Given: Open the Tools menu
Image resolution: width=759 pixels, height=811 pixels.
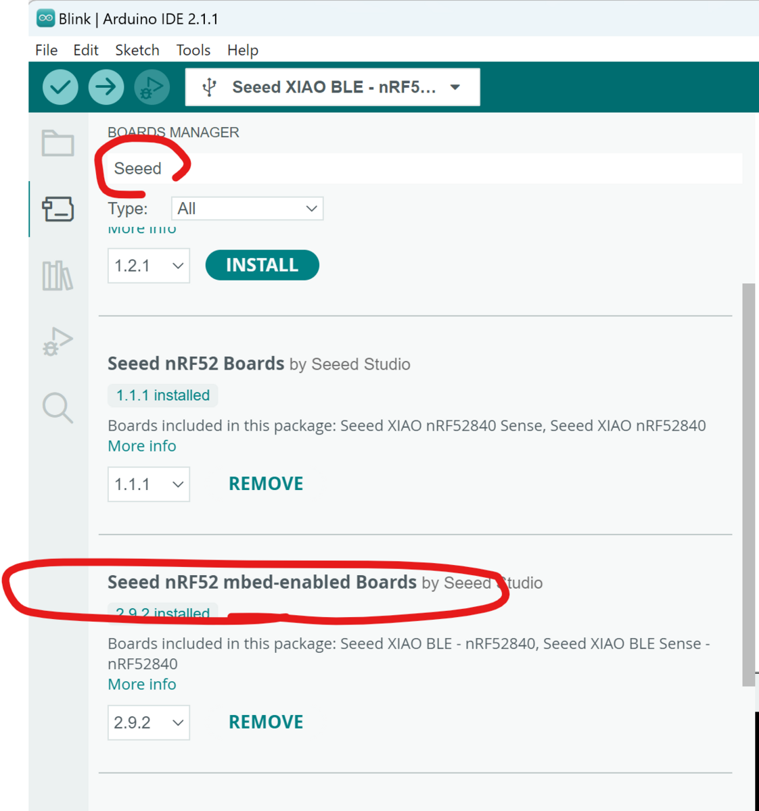Looking at the screenshot, I should point(193,50).
